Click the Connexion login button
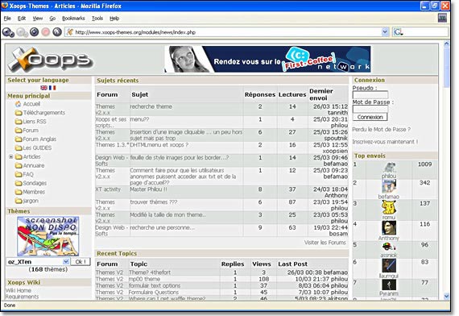This screenshot has height=316, width=459. 370,117
